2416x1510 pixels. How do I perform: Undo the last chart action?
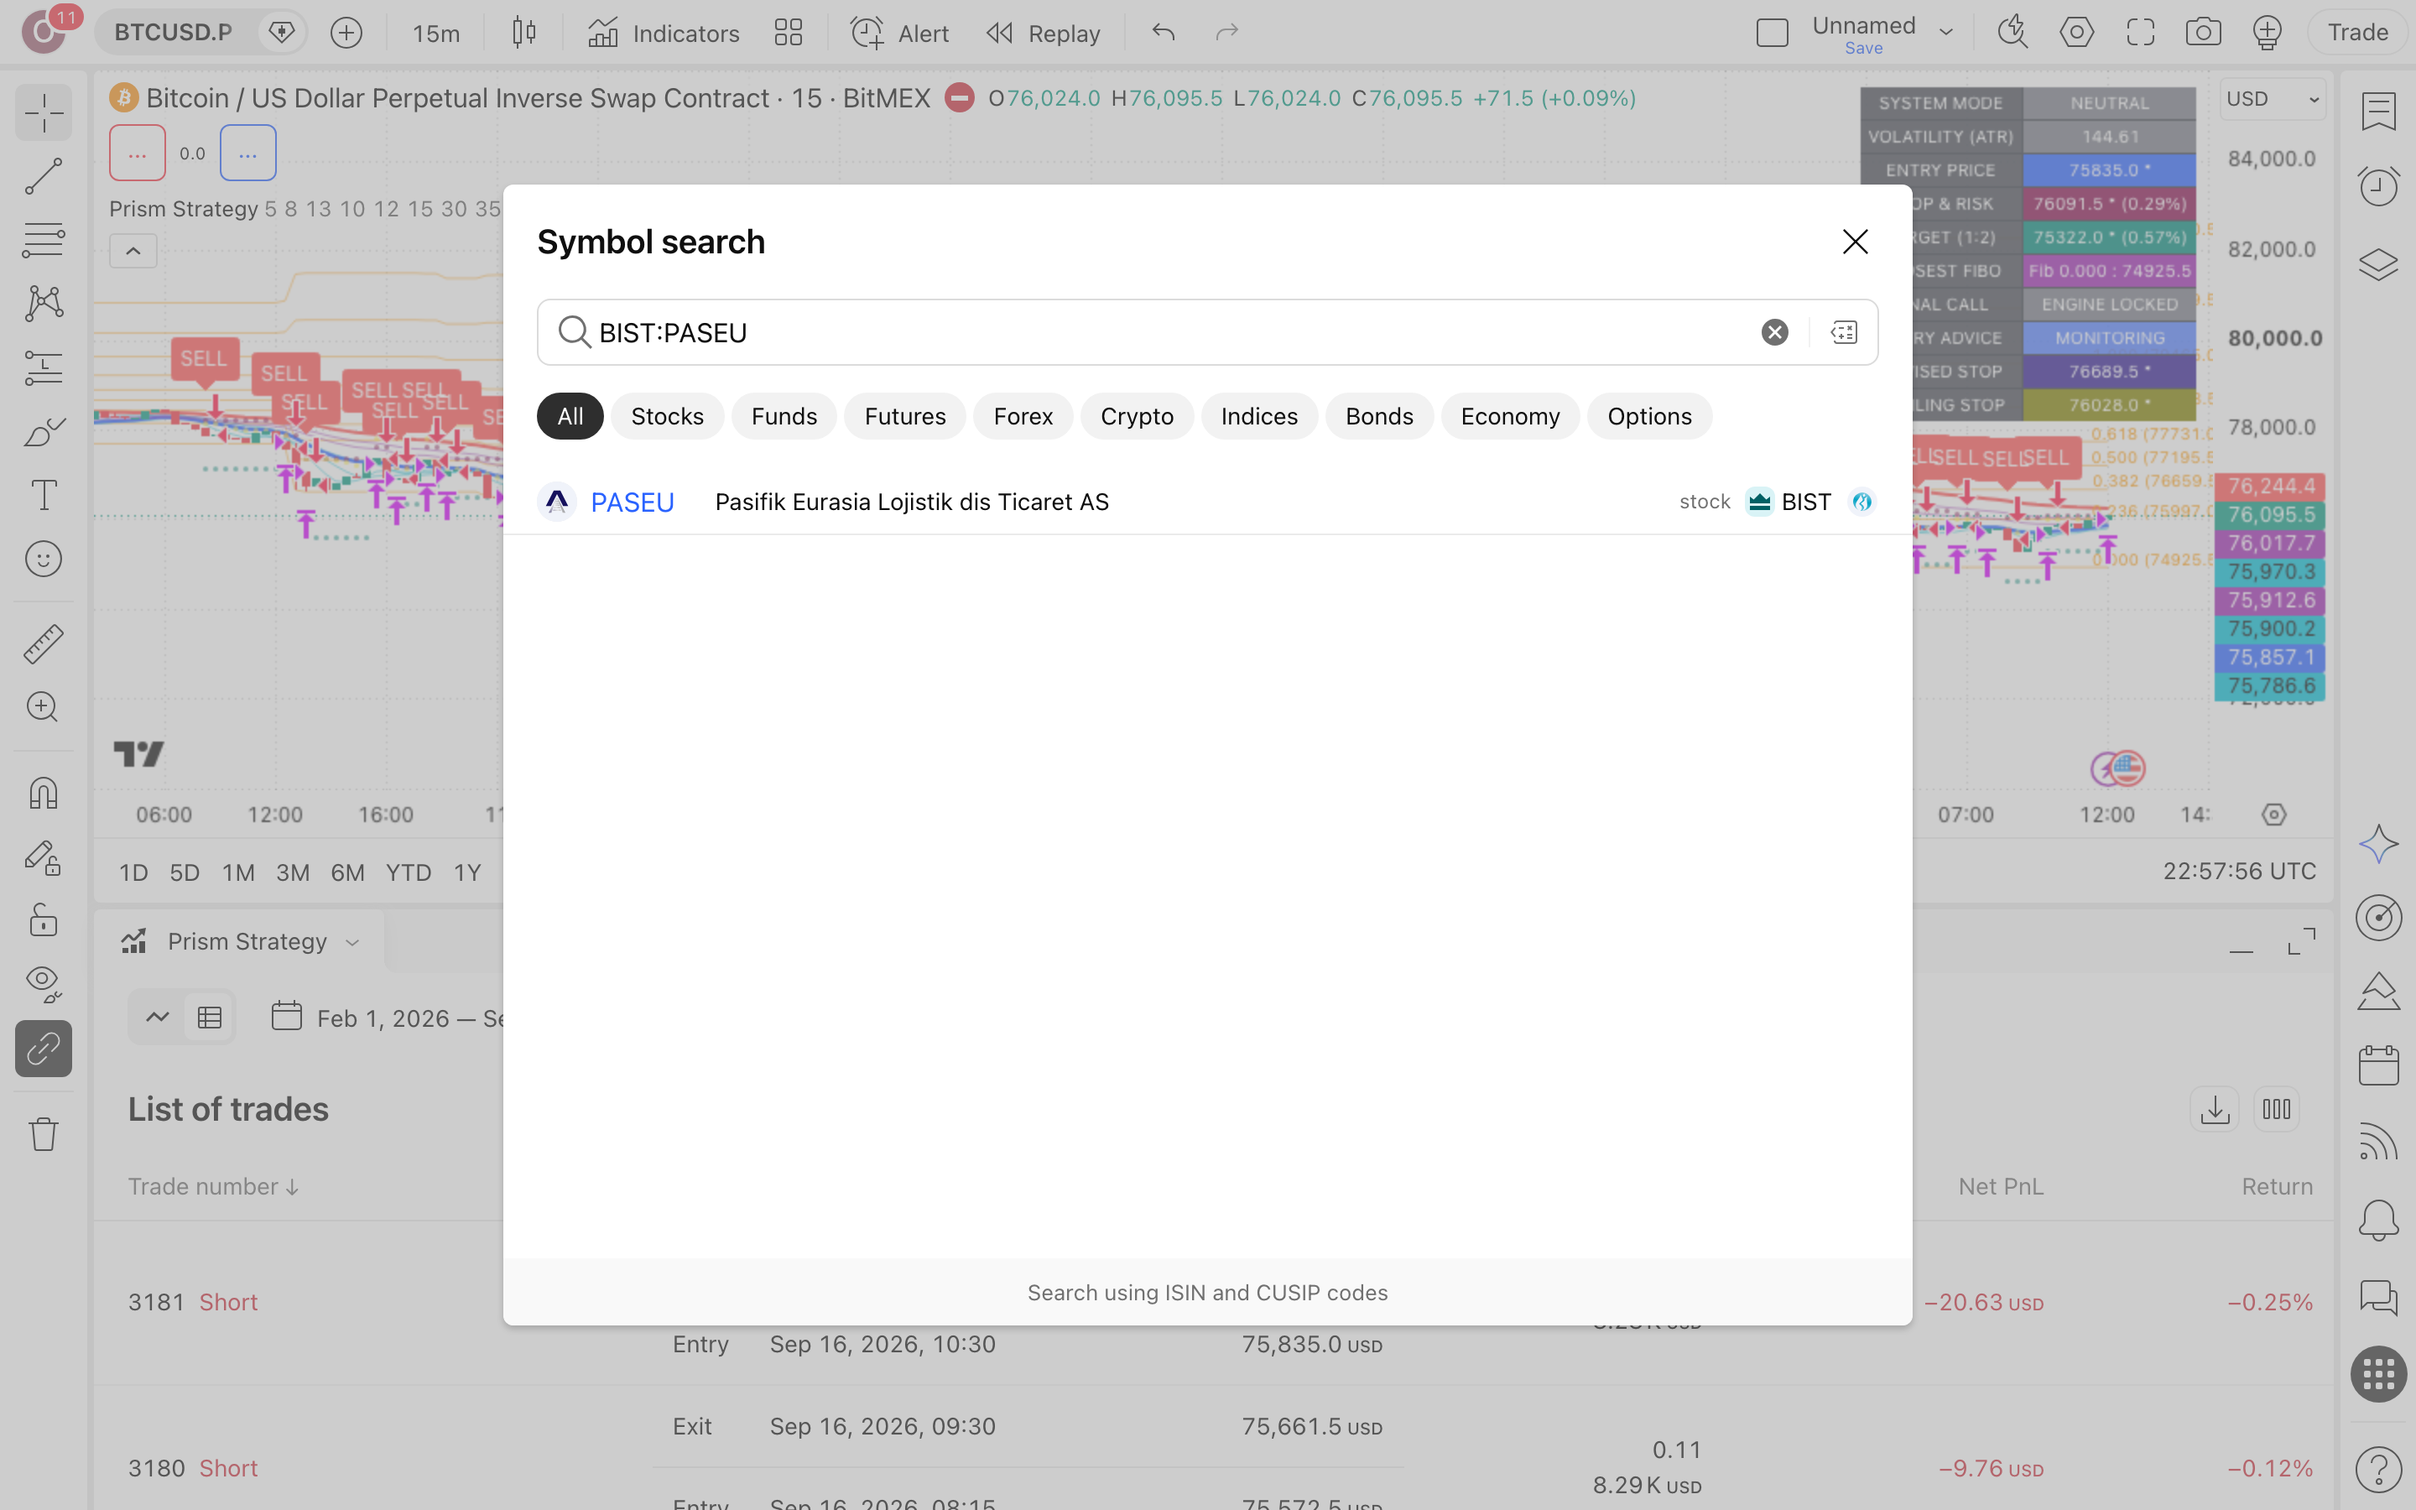coord(1163,33)
